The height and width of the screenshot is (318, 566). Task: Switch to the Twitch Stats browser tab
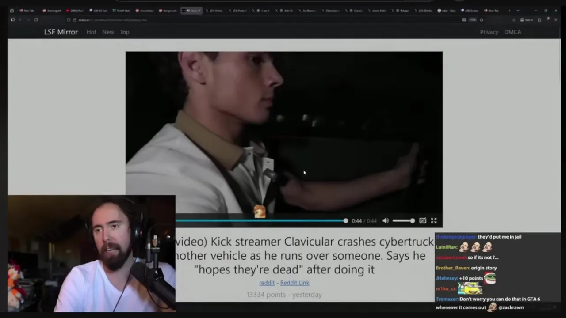(121, 11)
